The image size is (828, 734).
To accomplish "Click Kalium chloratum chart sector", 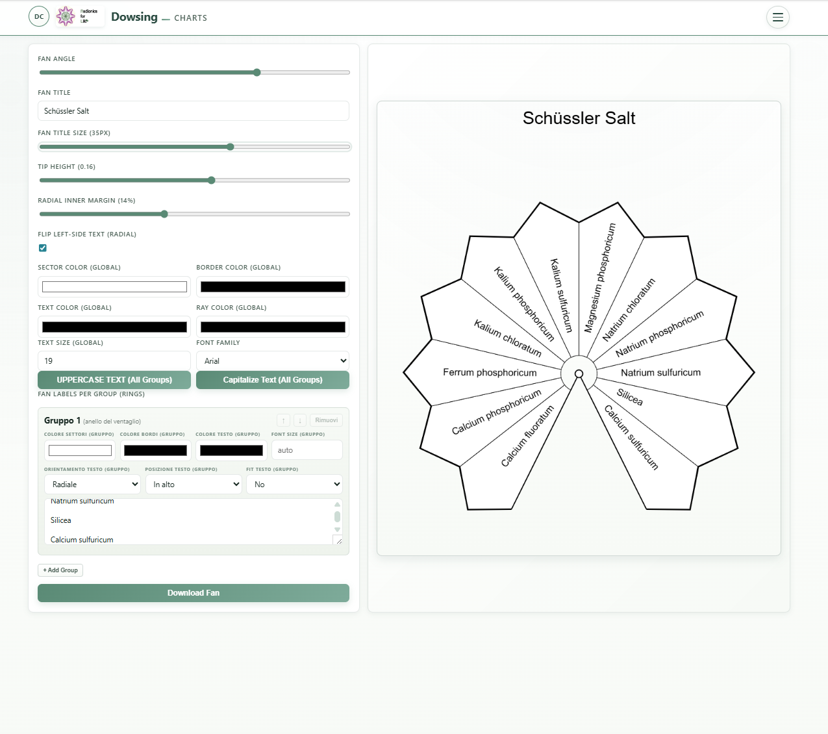I will pos(508,338).
